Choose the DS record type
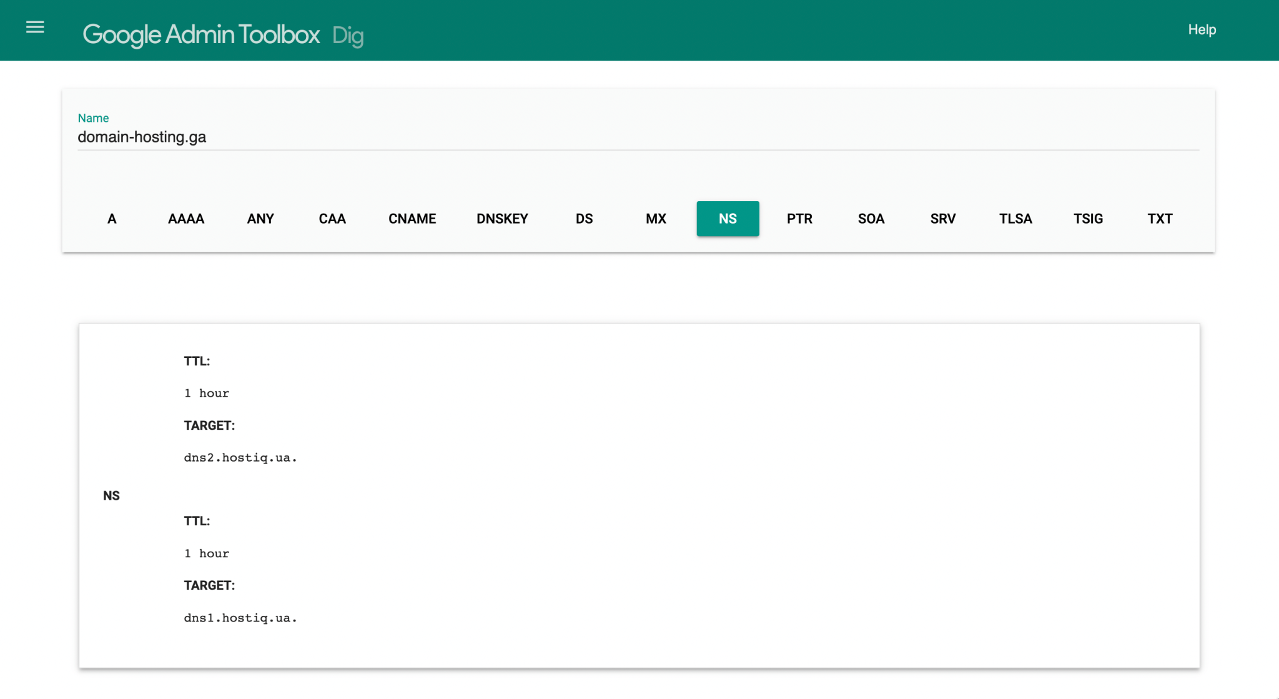 pyautogui.click(x=584, y=219)
